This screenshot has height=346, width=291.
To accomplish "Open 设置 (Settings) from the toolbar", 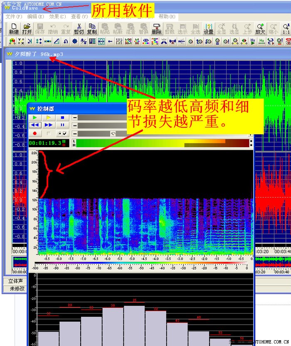I will (x=209, y=29).
